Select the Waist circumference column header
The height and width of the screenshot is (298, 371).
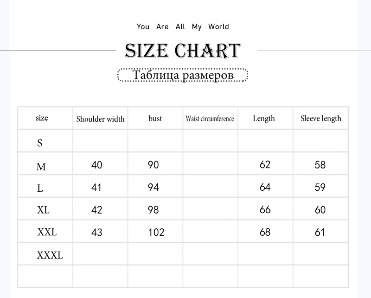click(210, 118)
